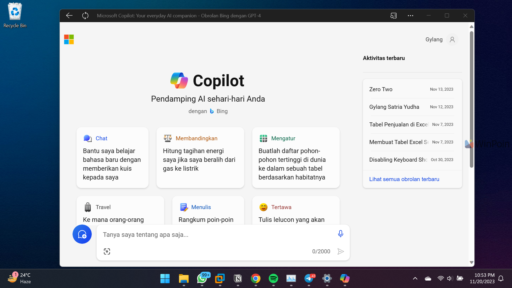
Task: Click the page scroll down arrow
Action: 471,262
